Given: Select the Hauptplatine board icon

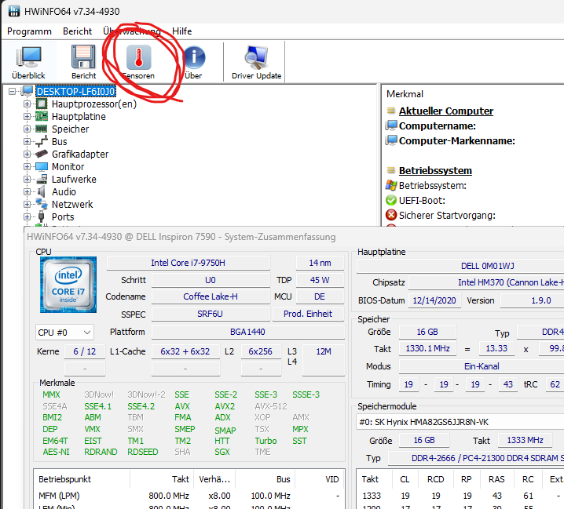Looking at the screenshot, I should click(42, 116).
